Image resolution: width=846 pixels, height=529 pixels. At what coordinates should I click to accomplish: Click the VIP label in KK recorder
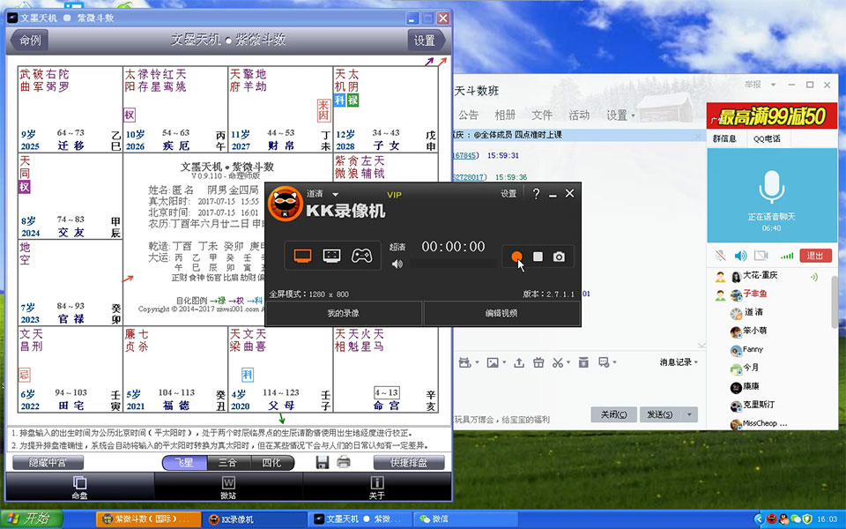tap(395, 195)
